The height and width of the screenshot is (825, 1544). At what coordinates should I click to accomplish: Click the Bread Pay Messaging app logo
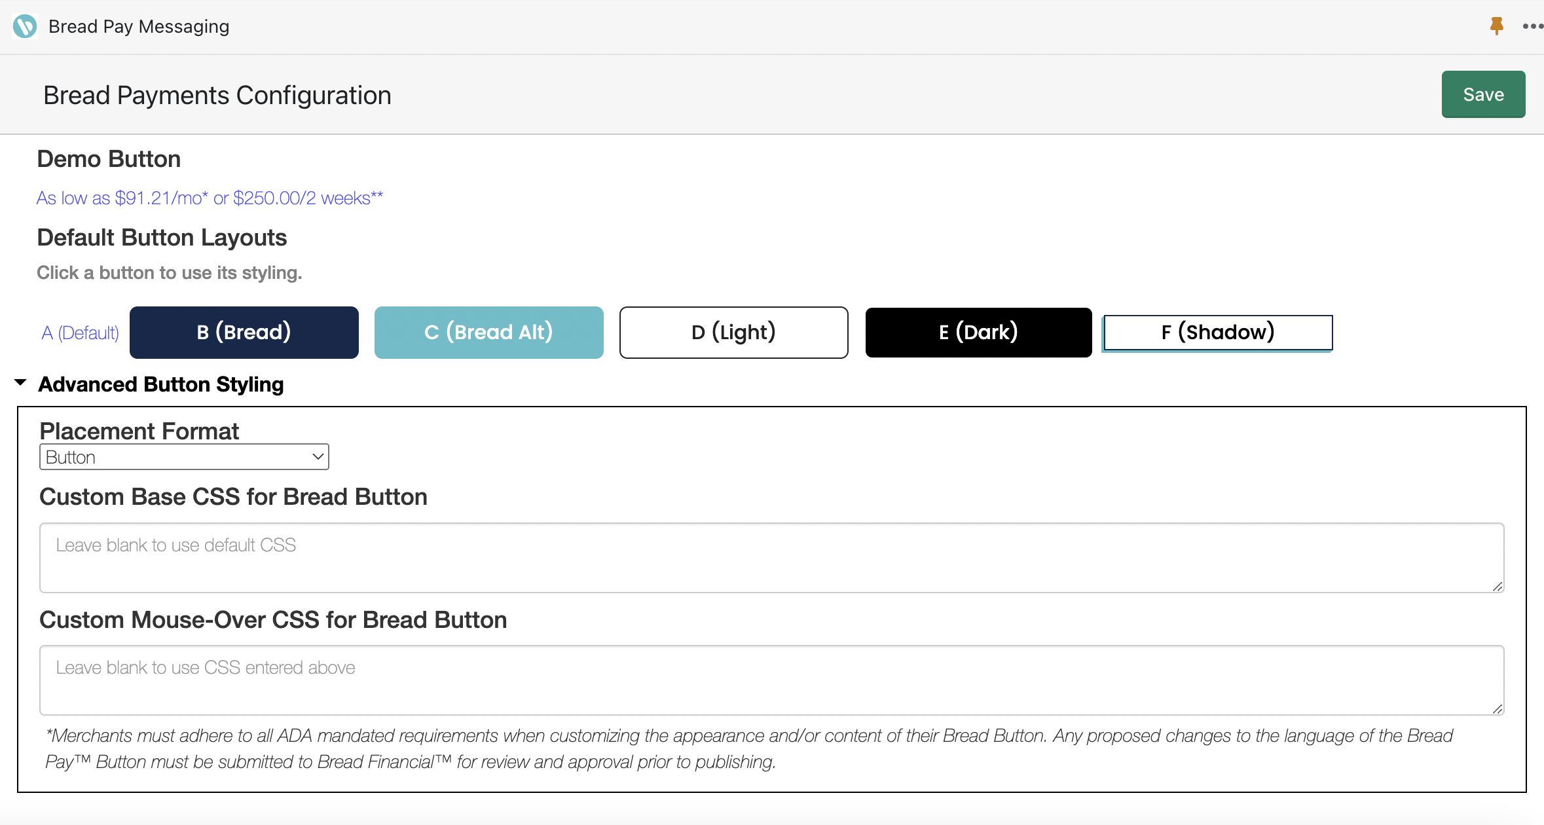[x=25, y=26]
